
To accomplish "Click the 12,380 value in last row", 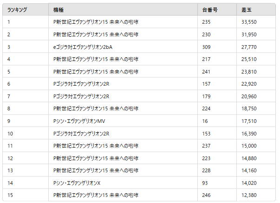I will pyautogui.click(x=249, y=195).
